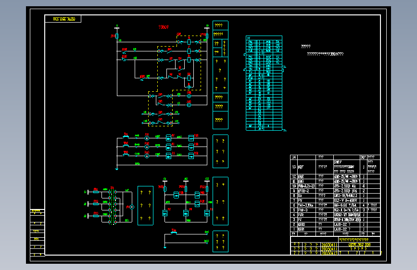
Task: Click the SB2 row in parts list
Action: point(335,224)
